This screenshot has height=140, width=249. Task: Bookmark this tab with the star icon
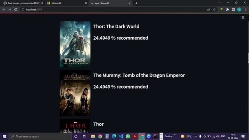(214, 9)
